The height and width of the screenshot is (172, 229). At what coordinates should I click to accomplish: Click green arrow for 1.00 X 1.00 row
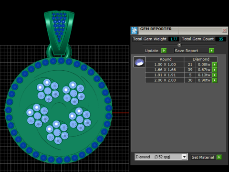[215, 64]
